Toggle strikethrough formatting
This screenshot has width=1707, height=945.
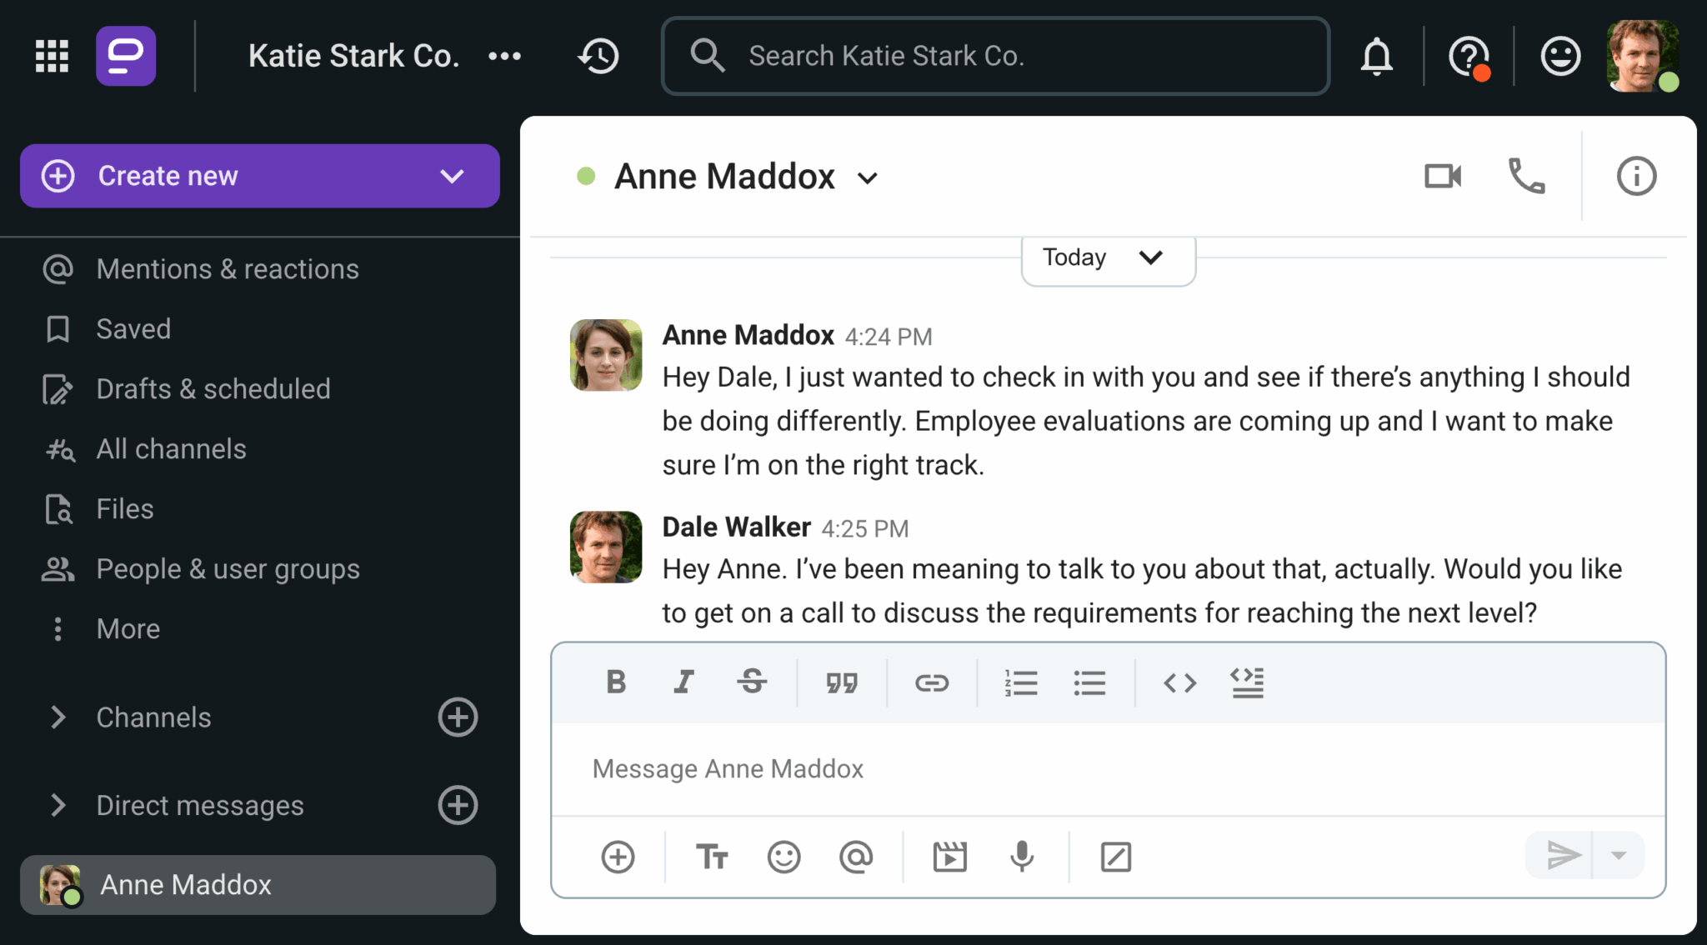[x=752, y=682]
